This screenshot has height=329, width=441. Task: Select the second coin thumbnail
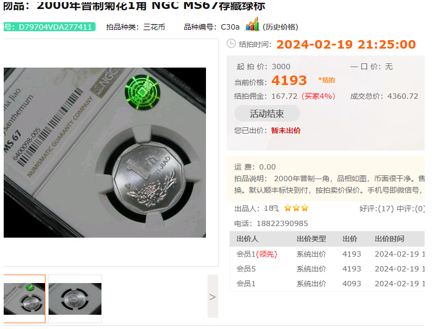(x=75, y=299)
